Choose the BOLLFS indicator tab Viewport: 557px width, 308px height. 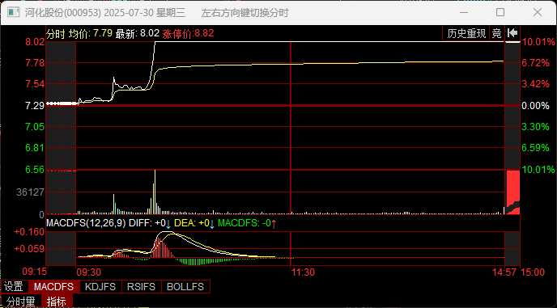coord(185,287)
